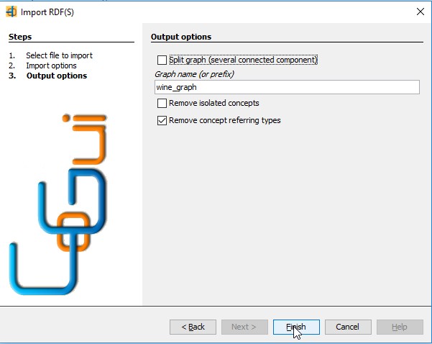The width and height of the screenshot is (432, 344).
Task: Click the Graph name input field
Action: 287,87
